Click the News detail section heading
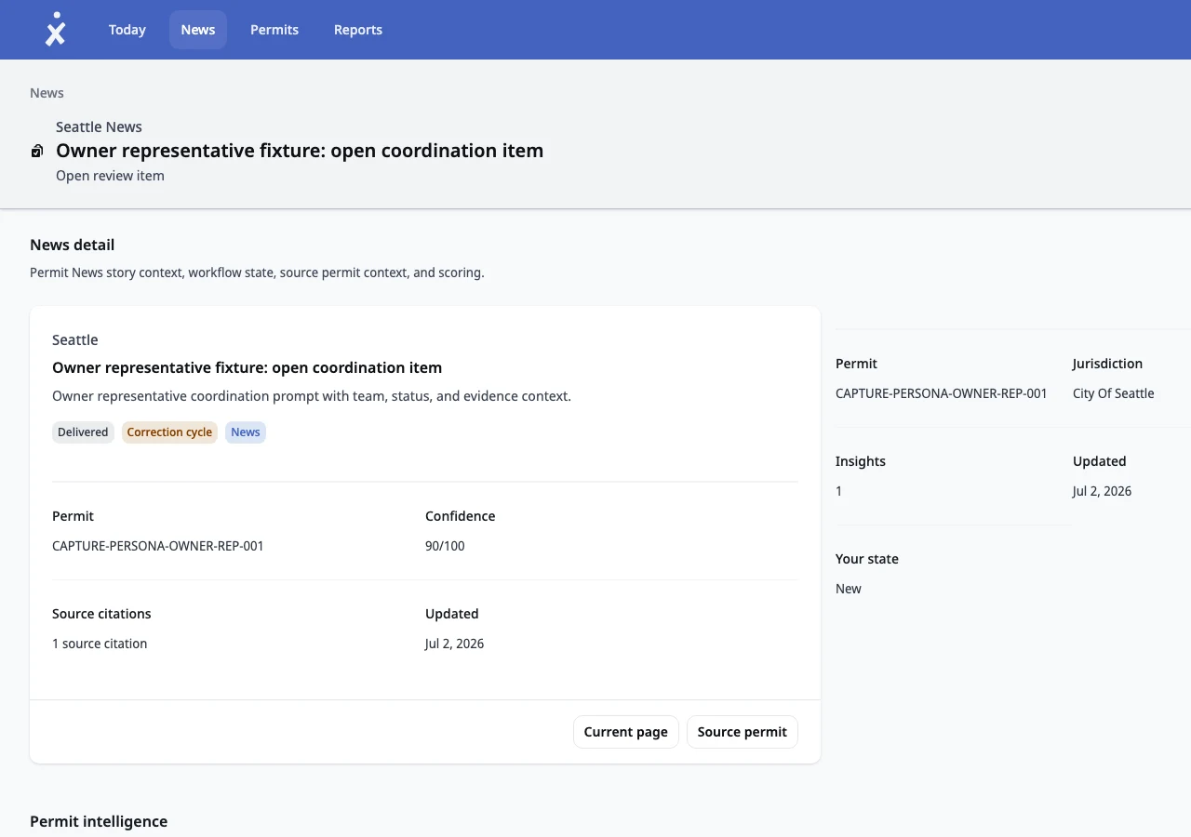 [73, 245]
